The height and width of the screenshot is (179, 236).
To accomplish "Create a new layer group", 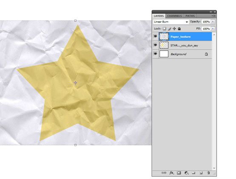I will [193, 173].
